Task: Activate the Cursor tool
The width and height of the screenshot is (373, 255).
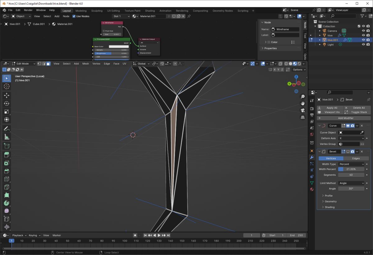Action: [x=7, y=86]
